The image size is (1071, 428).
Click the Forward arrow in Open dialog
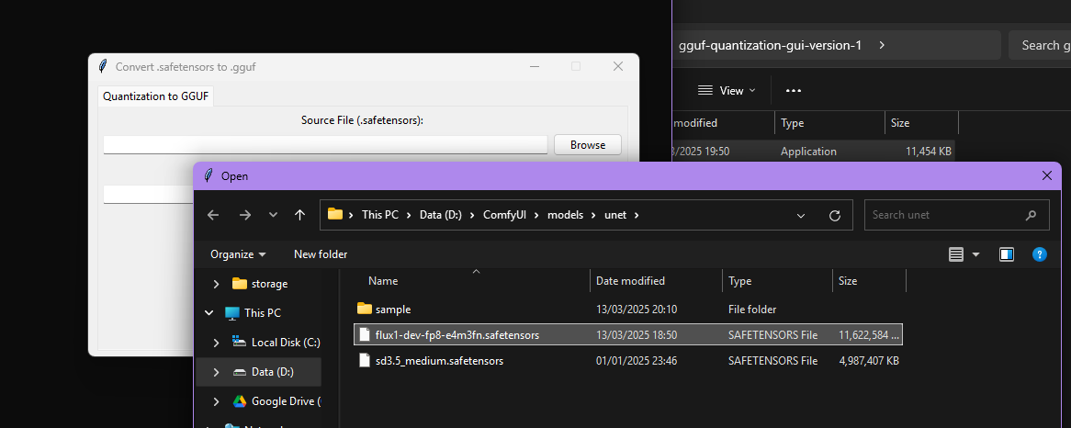(244, 215)
